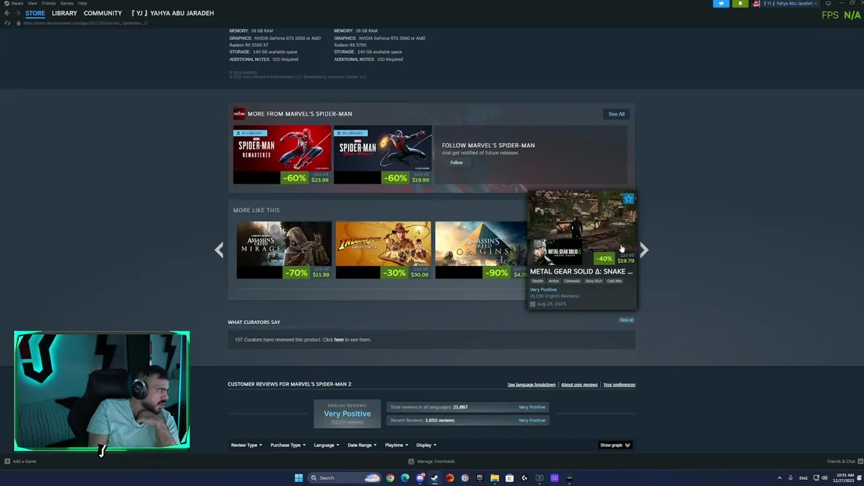Open the Language filter dropdown
This screenshot has width=864, height=486.
pos(327,445)
